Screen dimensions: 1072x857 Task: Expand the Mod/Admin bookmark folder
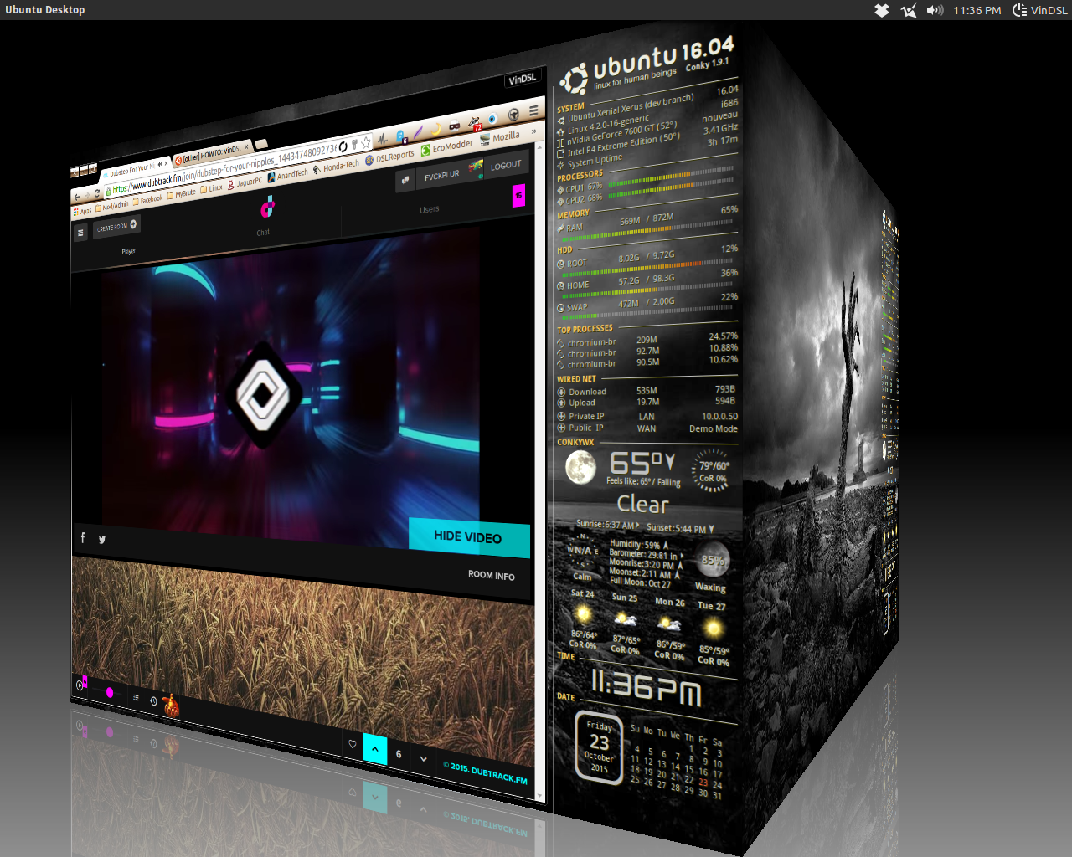click(x=111, y=206)
